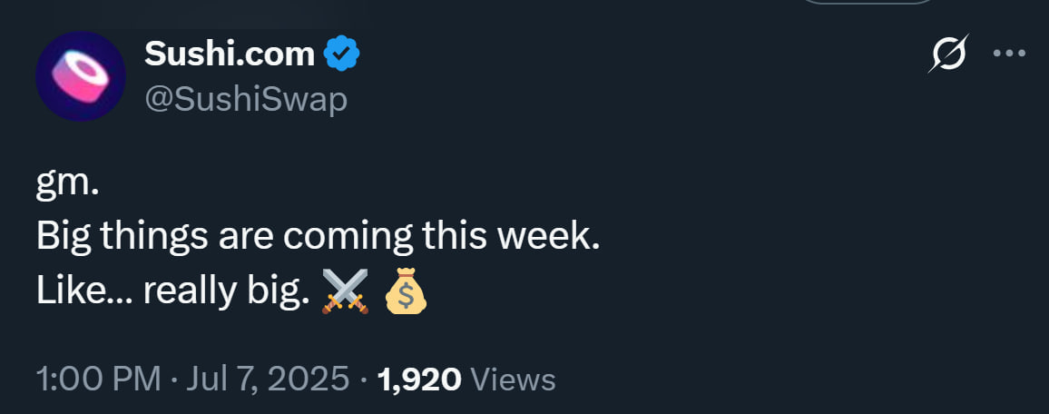Open the Sushi.com profile avatar
This screenshot has width=1049, height=414.
tap(80, 76)
